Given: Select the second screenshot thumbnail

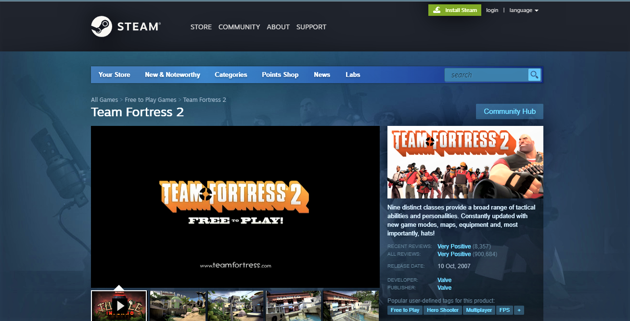Looking at the screenshot, I should 178,305.
